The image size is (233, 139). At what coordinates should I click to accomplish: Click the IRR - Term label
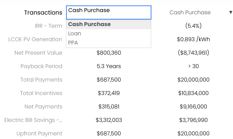point(49,26)
